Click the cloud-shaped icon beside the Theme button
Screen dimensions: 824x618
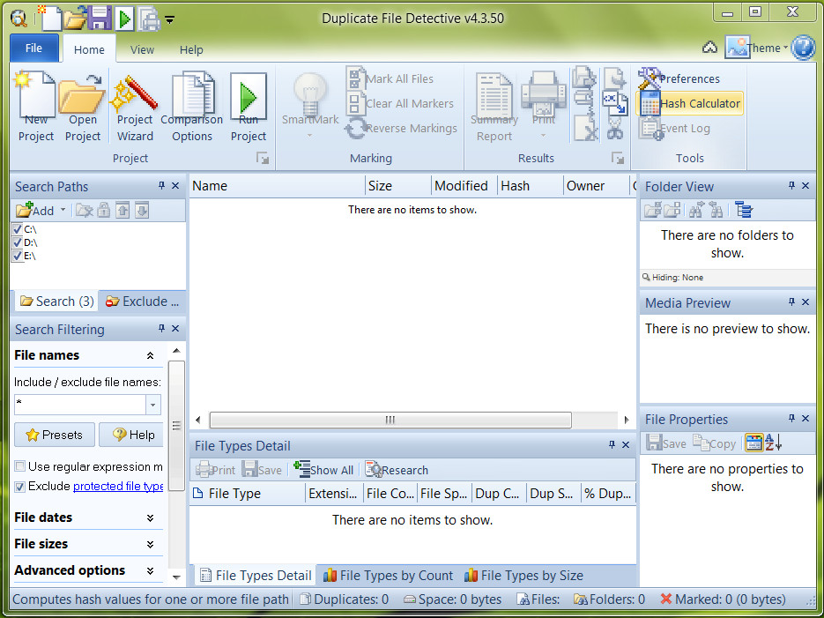point(710,48)
